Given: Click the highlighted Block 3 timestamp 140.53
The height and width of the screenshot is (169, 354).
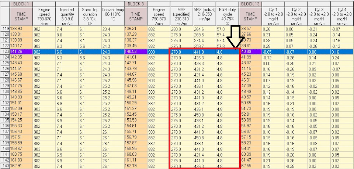Looking at the screenshot, I should [x=136, y=52].
